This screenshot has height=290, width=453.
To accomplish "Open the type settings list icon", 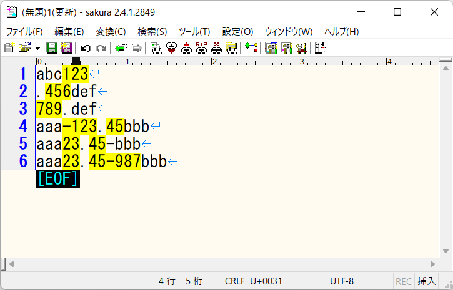I will [x=271, y=48].
